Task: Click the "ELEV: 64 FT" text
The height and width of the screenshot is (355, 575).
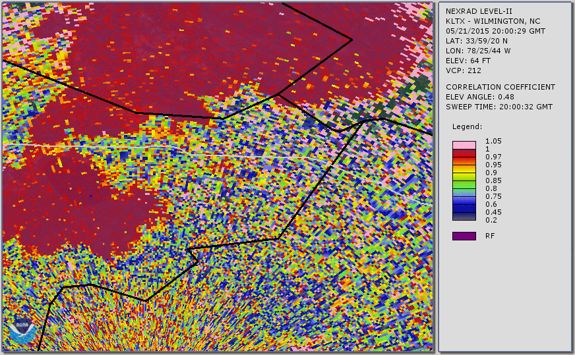Action: (x=468, y=61)
